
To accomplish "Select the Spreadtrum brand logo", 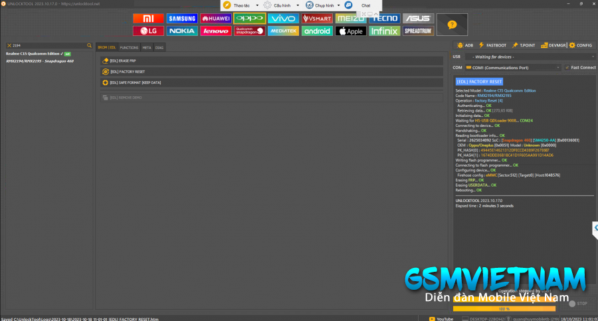I will coord(418,31).
